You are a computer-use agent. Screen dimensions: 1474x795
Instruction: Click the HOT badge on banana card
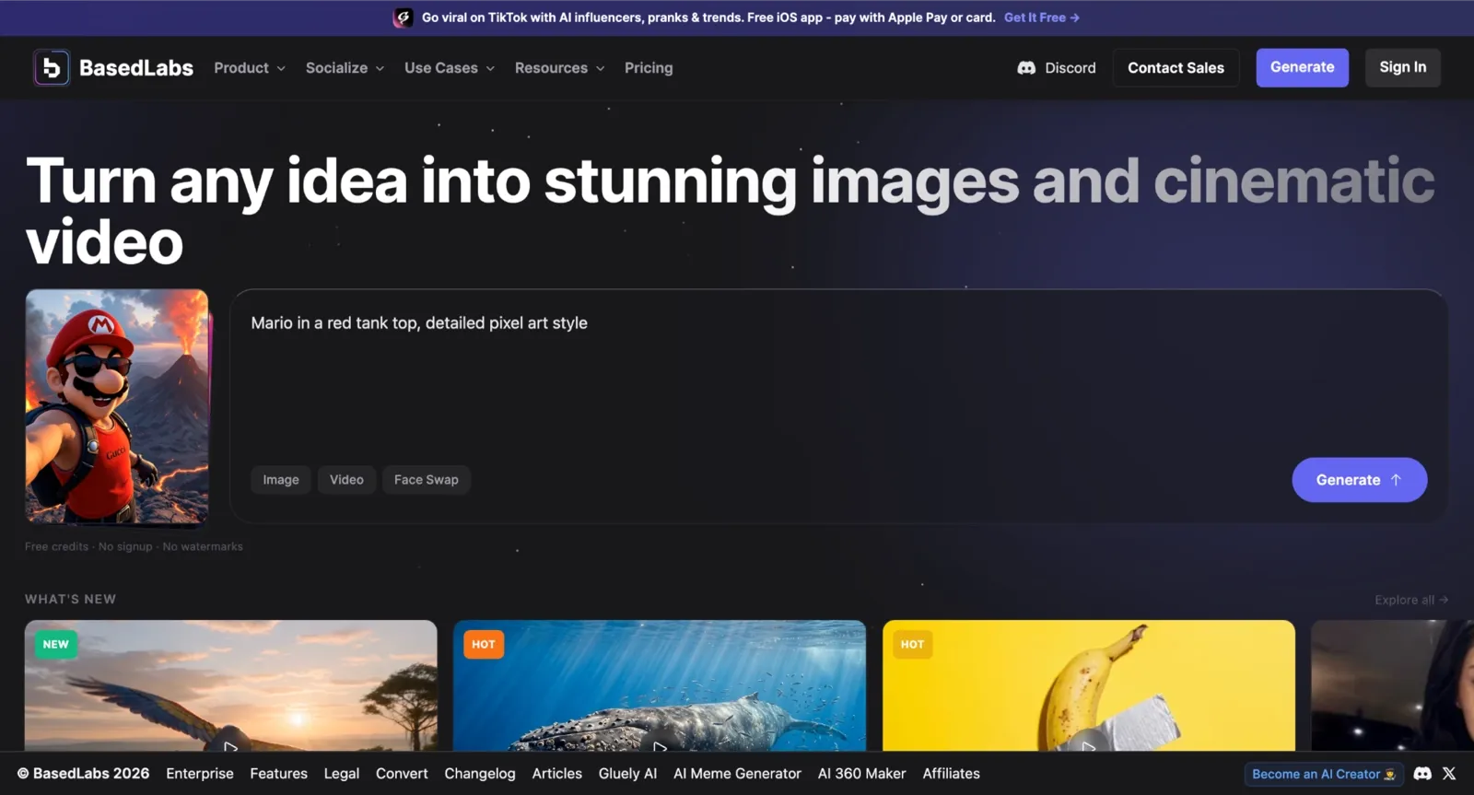912,645
